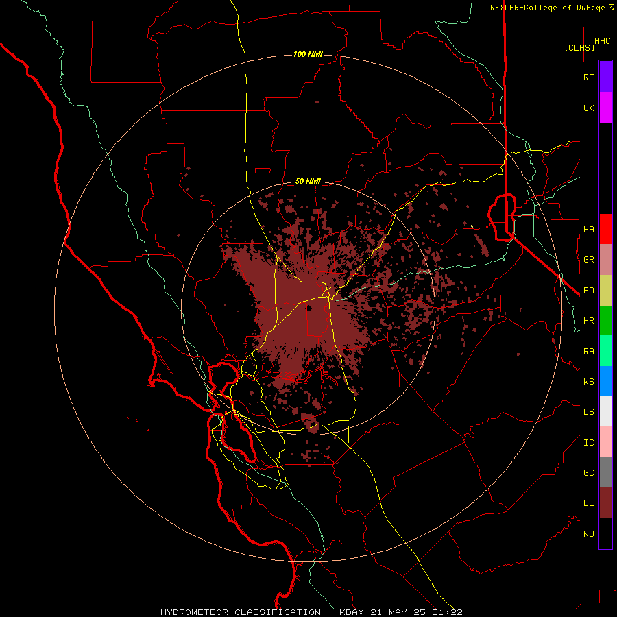Click the IC pink legend swatch
The height and width of the screenshot is (617, 617).
(x=605, y=442)
